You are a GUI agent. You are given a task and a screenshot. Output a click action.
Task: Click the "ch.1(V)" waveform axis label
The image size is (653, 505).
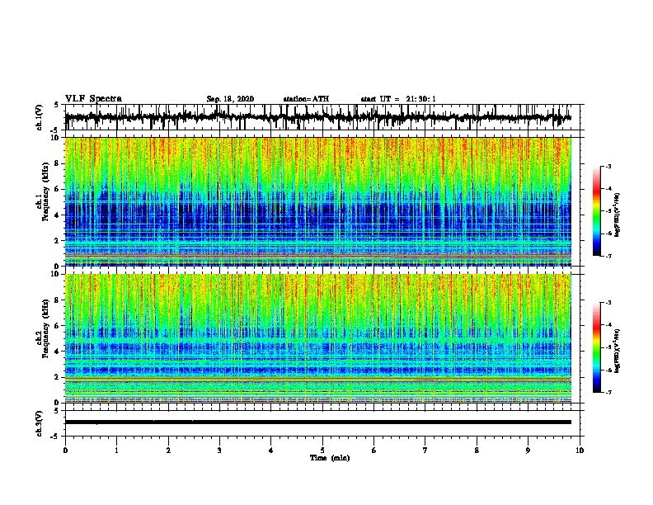[40, 117]
